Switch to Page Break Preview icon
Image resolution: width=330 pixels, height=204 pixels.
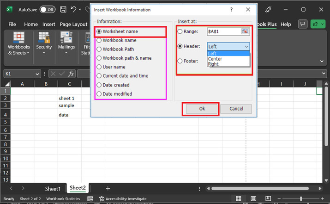coord(268,198)
